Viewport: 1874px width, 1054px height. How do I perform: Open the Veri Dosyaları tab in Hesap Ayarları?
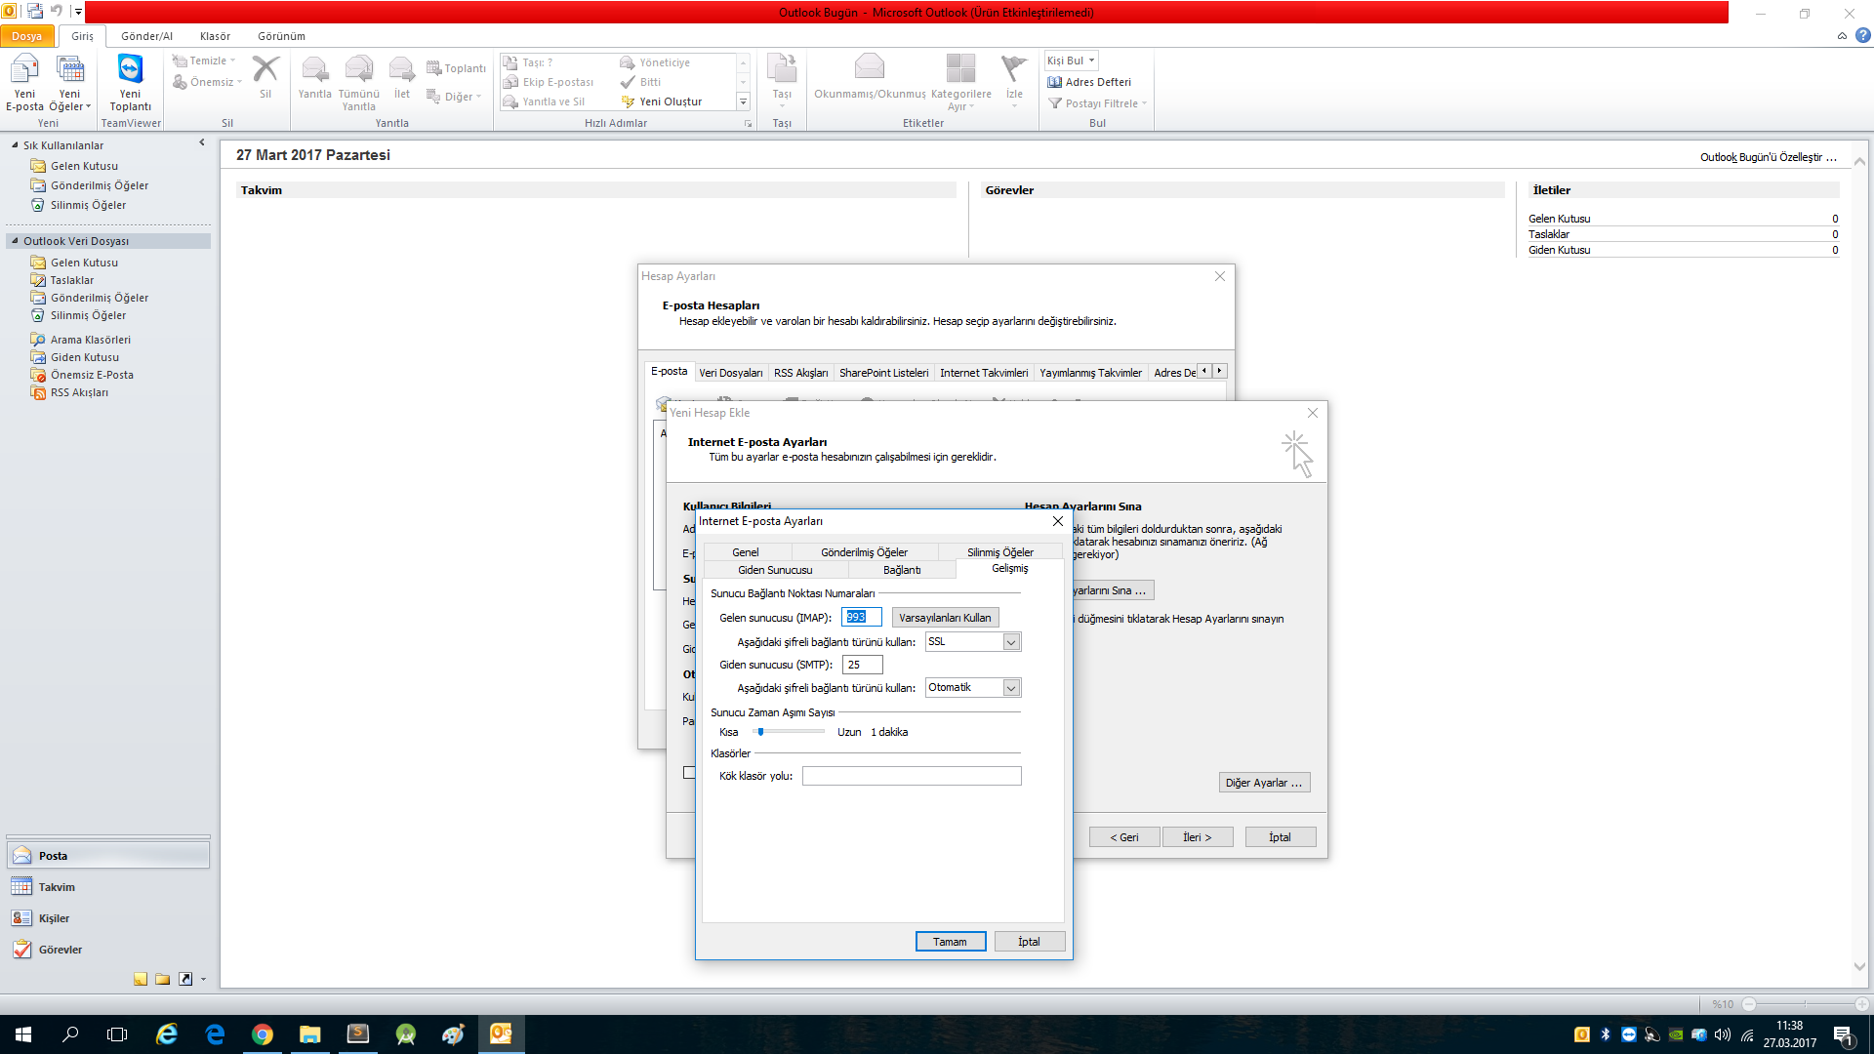pyautogui.click(x=731, y=373)
